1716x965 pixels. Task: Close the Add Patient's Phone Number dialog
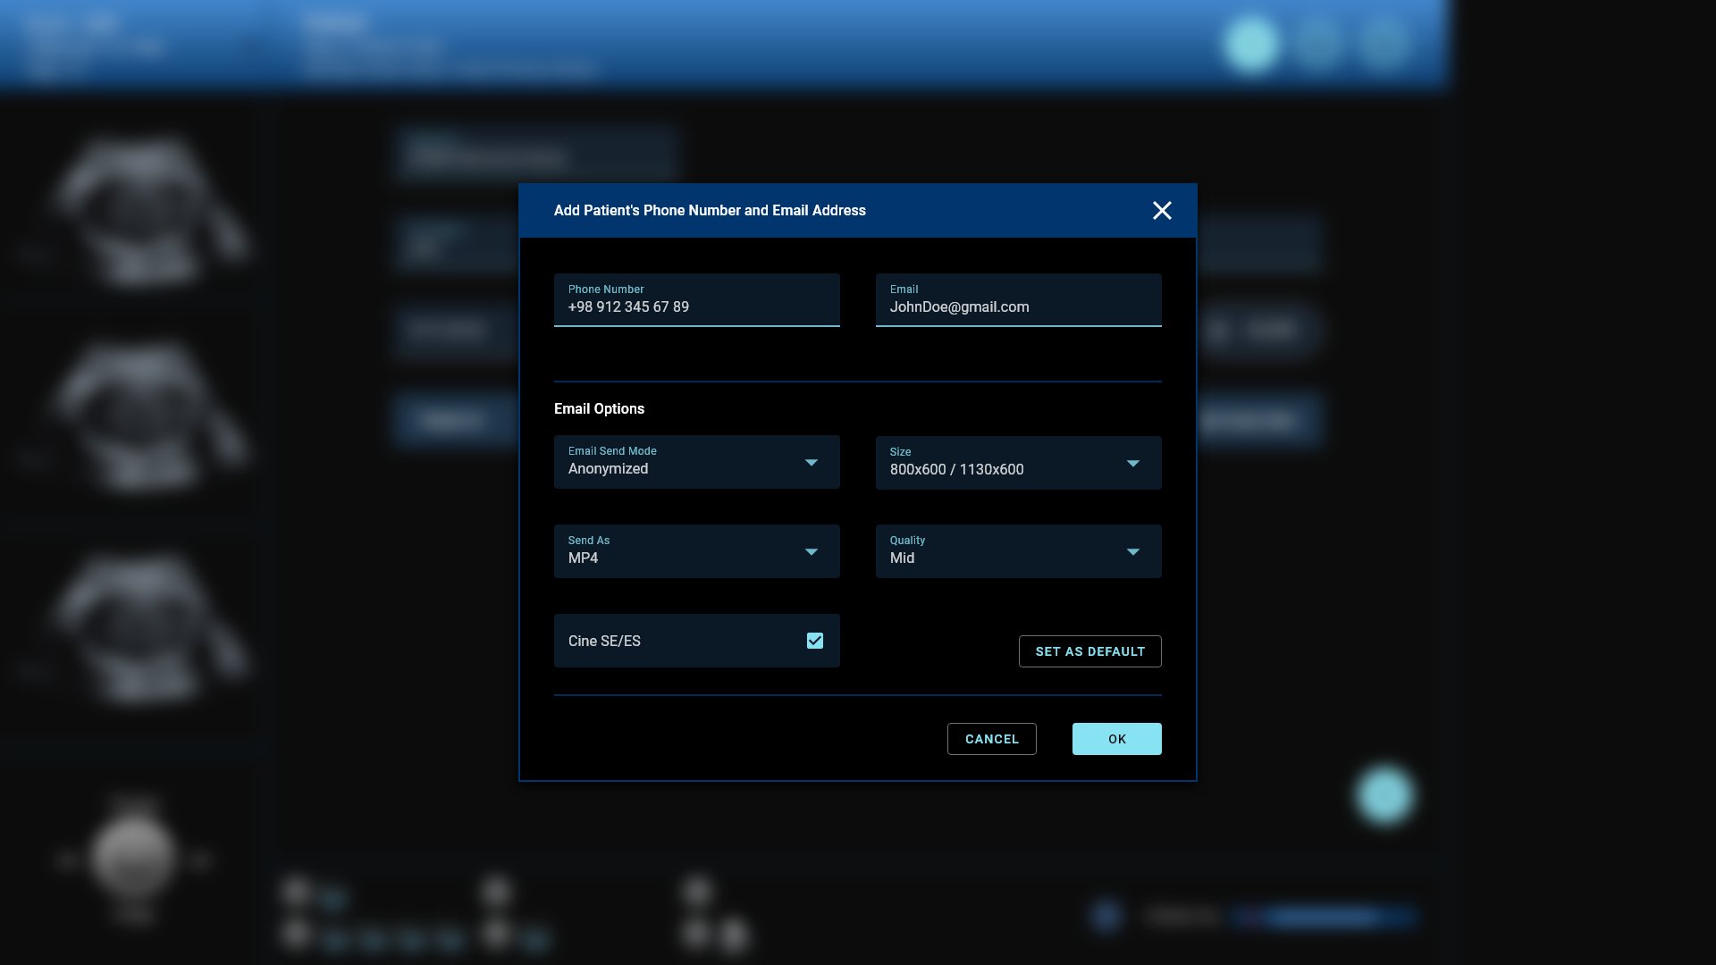click(1162, 211)
